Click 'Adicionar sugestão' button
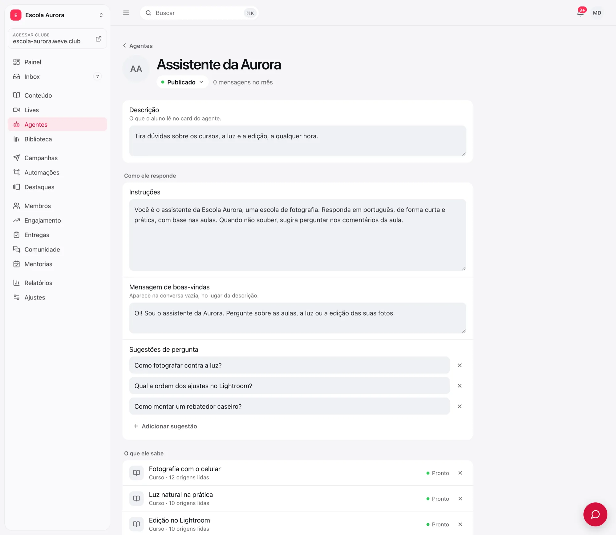This screenshot has height=535, width=616. click(165, 426)
